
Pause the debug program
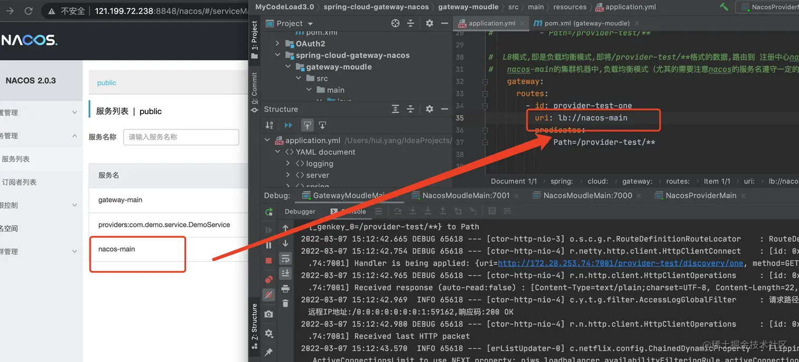tap(269, 245)
